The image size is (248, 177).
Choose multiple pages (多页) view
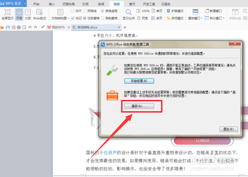[x=157, y=18]
